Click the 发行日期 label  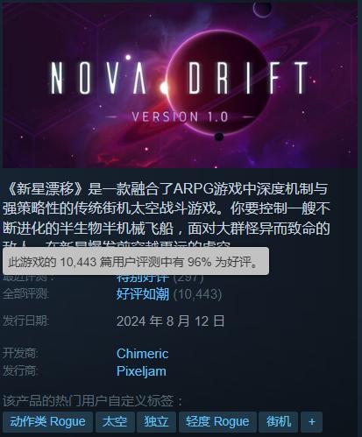click(x=25, y=321)
